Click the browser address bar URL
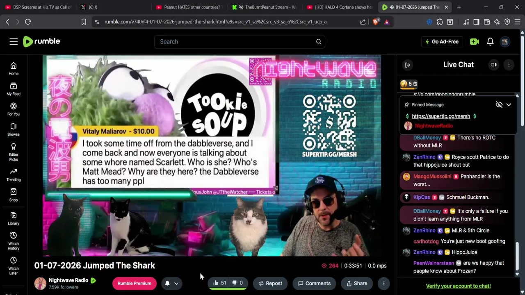 point(216,22)
